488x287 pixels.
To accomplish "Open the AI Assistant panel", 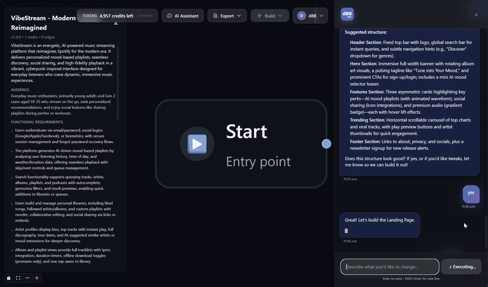I will pos(182,16).
